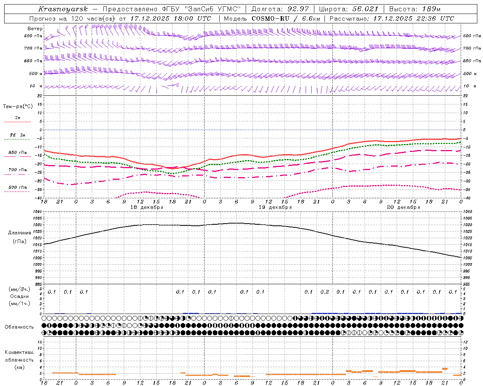Click the '0.2' precipitation value
This screenshot has height=386, width=483.
pos(325,292)
